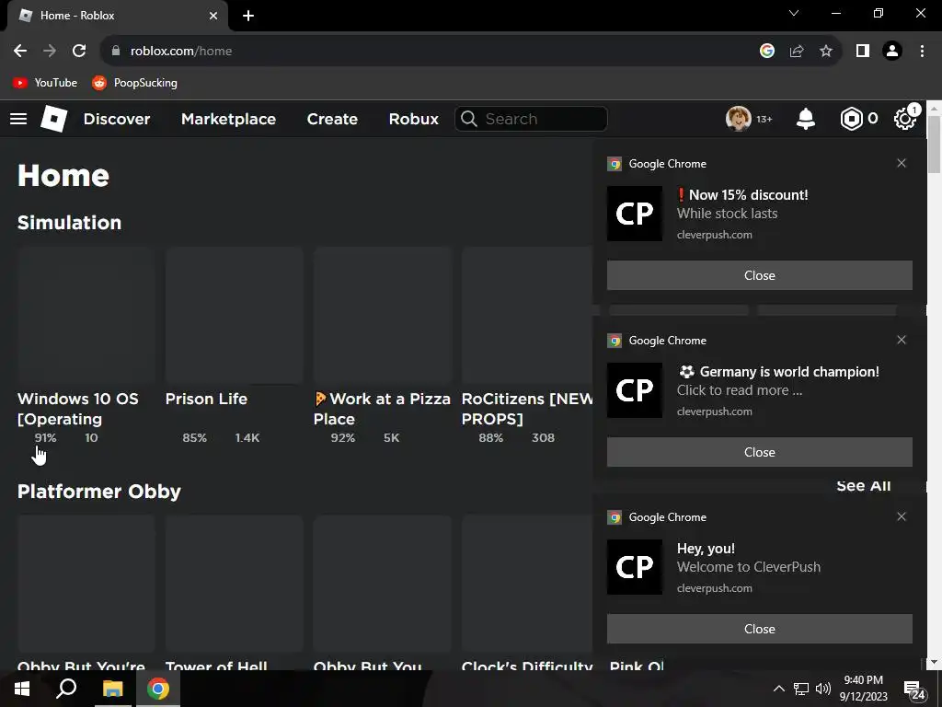Click the page vertical scrollbar thumb
The image size is (942, 707).
click(934, 145)
